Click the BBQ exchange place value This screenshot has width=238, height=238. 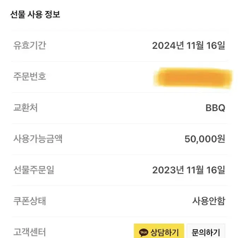215,108
